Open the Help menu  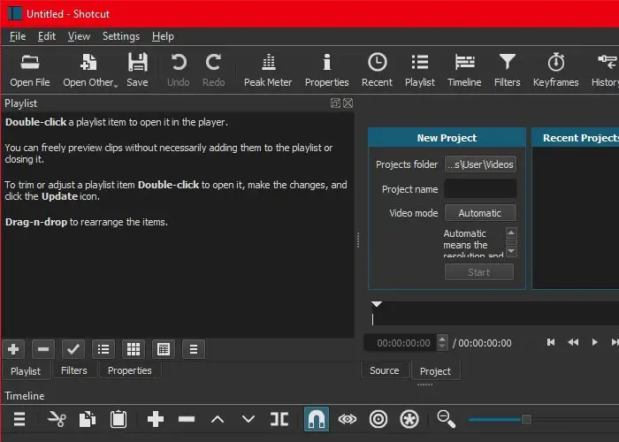pyautogui.click(x=163, y=36)
